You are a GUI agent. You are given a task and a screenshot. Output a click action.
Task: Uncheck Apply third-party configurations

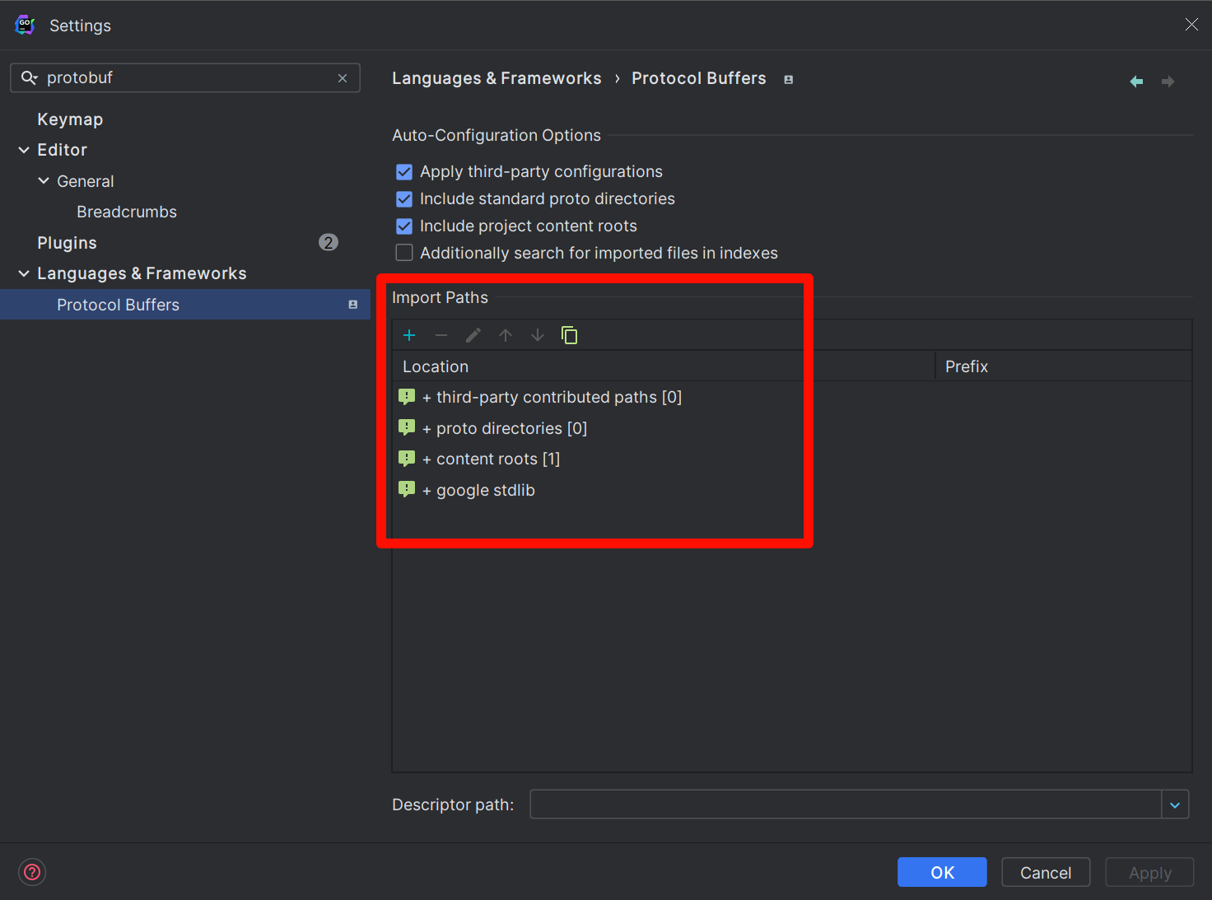[404, 172]
